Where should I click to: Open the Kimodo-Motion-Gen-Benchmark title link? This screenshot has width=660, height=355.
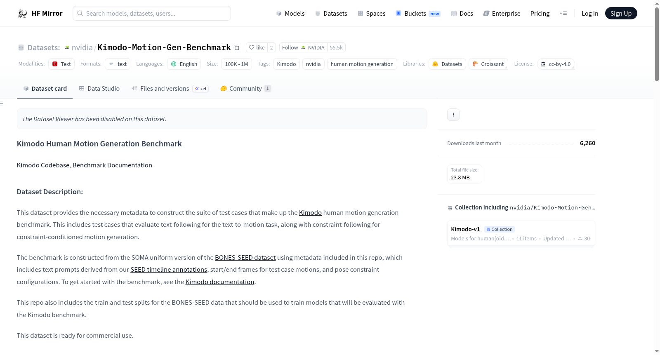pos(164,47)
